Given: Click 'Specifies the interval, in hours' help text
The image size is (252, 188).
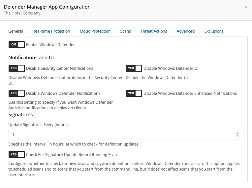Looking at the screenshot, I should click(x=74, y=144).
